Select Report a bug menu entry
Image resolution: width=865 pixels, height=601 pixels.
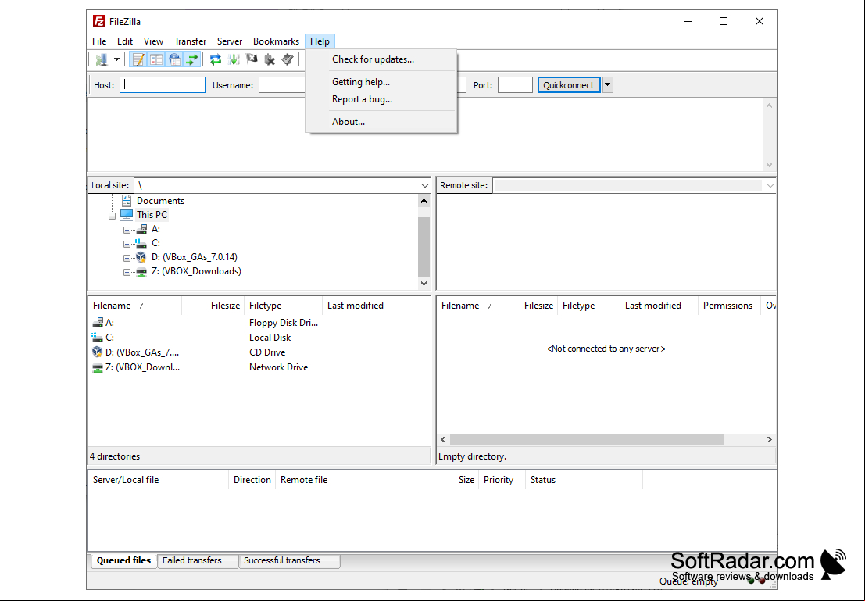pos(381,99)
